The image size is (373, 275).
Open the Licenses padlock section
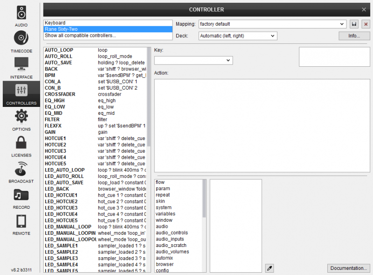pos(21,146)
